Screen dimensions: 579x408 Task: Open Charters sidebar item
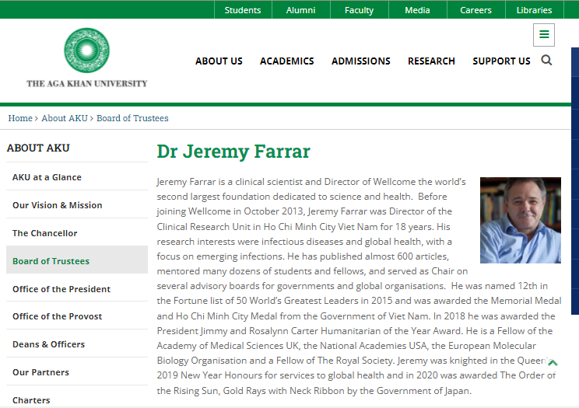click(77, 399)
